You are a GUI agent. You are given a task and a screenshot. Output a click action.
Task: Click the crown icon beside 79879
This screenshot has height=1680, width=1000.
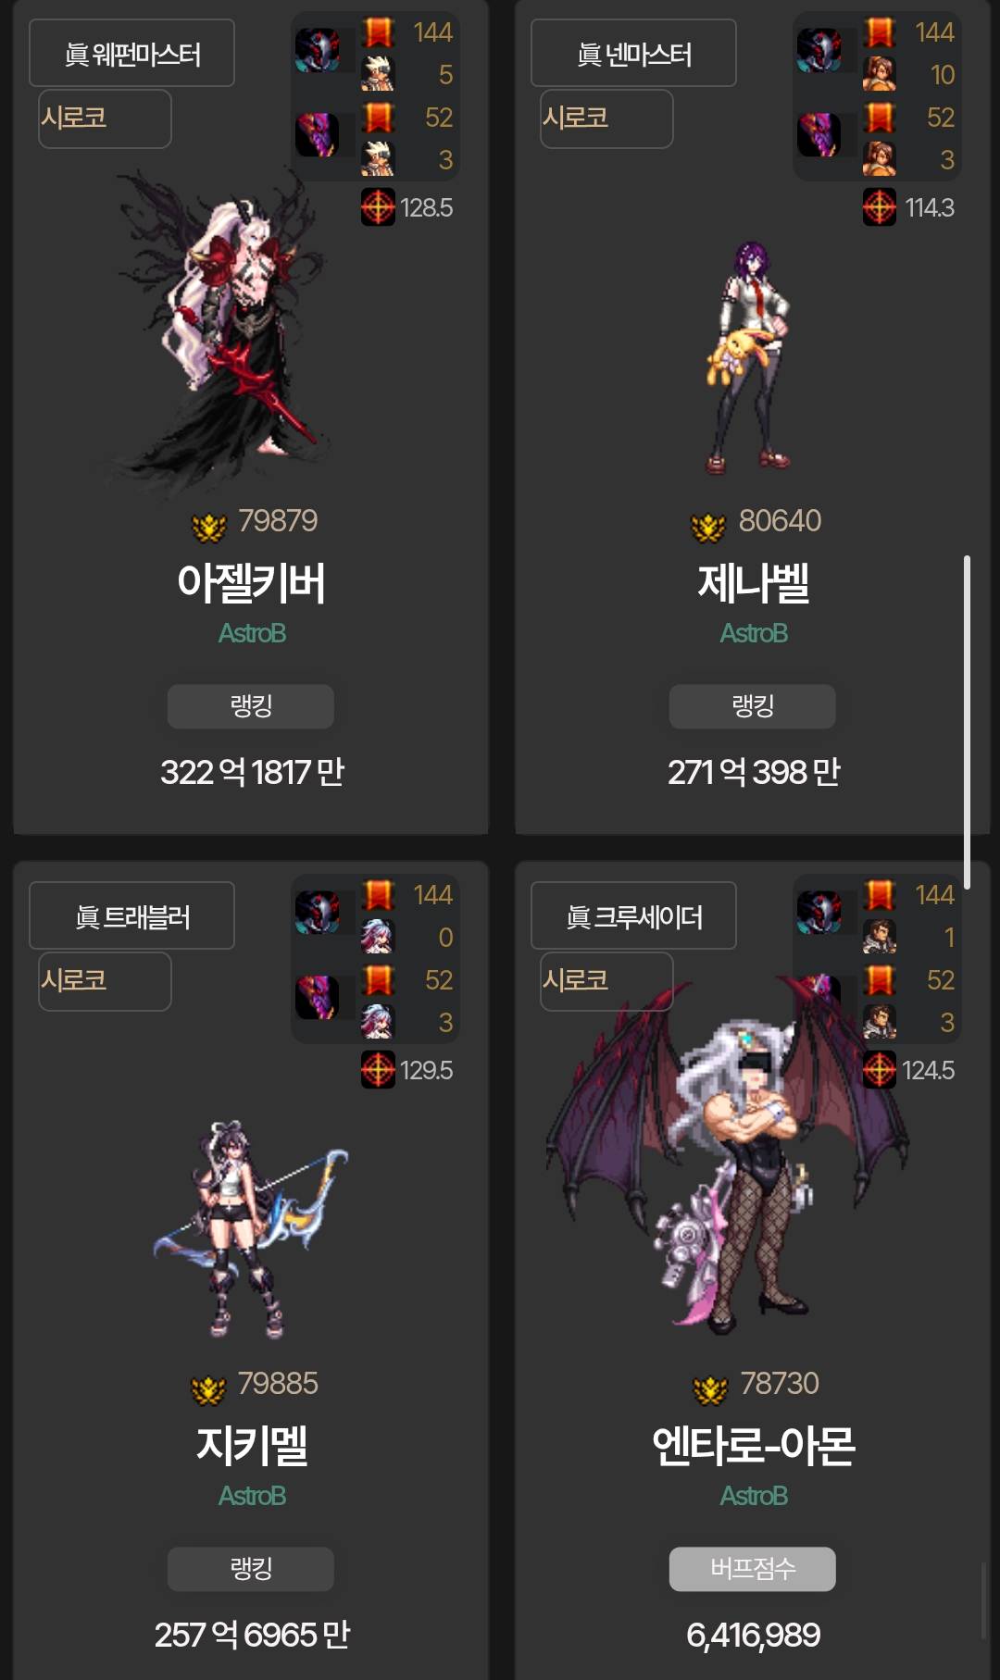click(208, 527)
